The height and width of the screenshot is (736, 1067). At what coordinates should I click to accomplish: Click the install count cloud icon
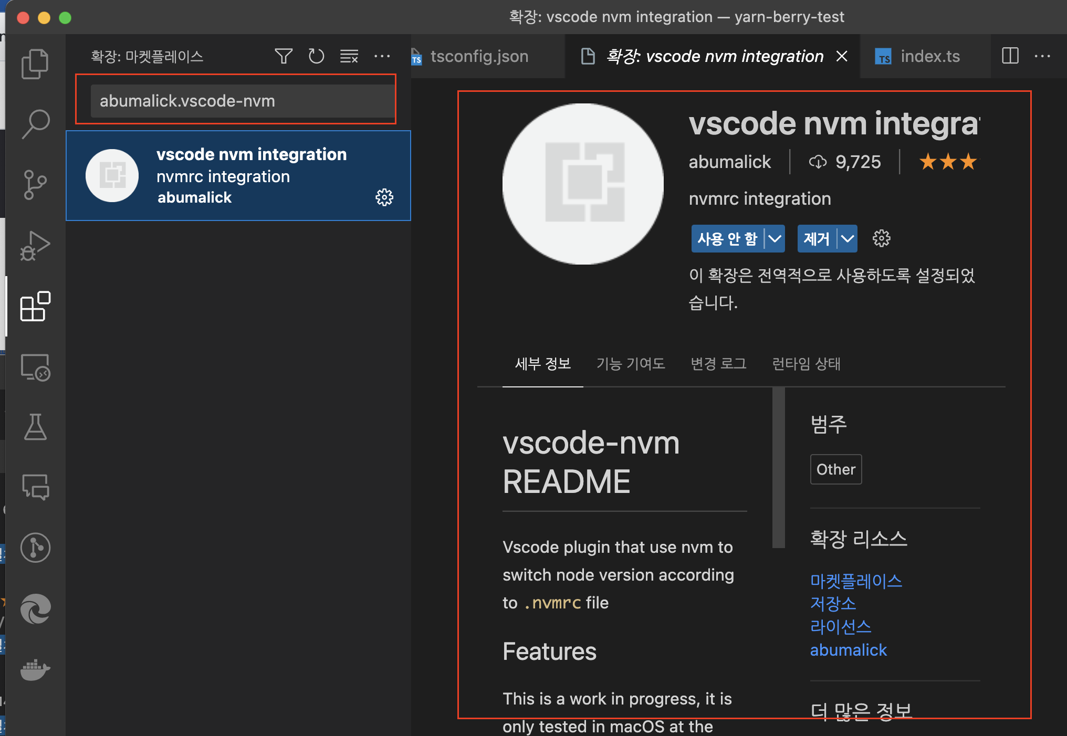click(x=818, y=162)
